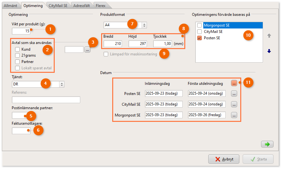Open the Produktformat A4 dropdown
The height and width of the screenshot is (169, 282).
coord(144,25)
